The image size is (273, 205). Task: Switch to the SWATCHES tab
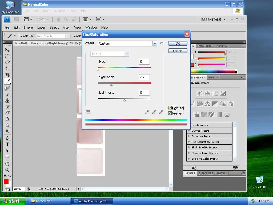205,46
